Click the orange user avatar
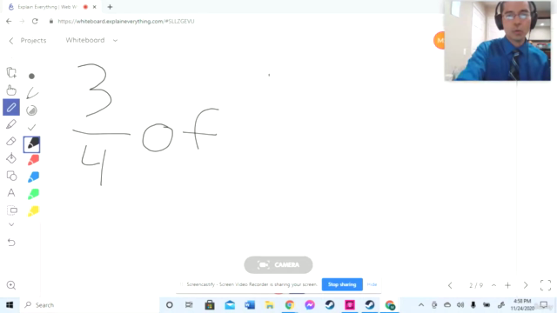The width and height of the screenshot is (557, 313). (x=439, y=40)
